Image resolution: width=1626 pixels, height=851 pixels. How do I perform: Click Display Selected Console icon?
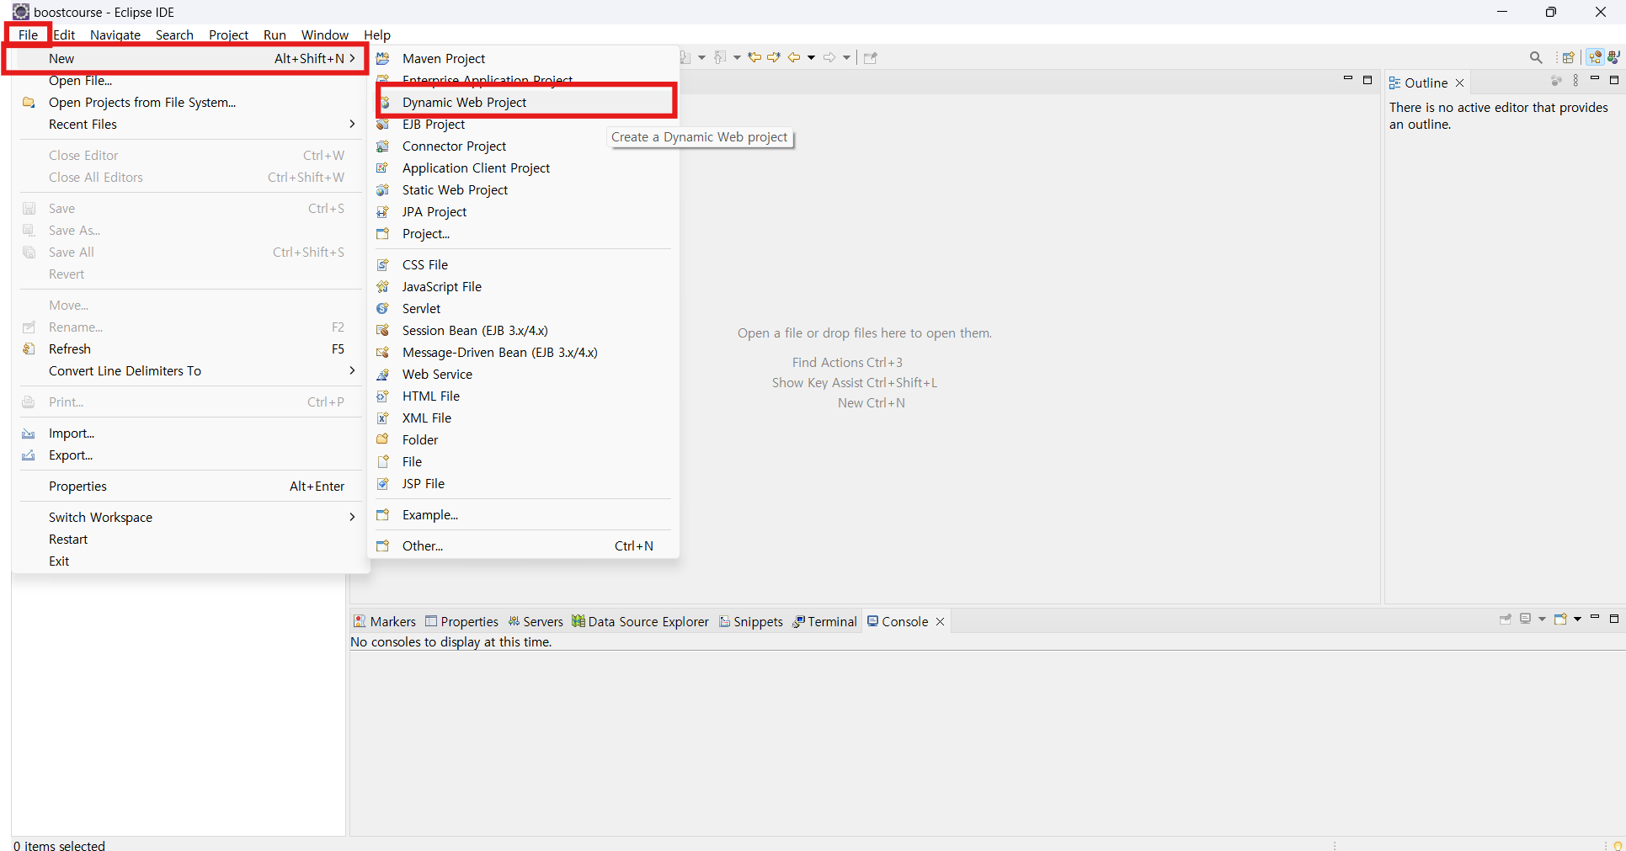pos(1525,620)
